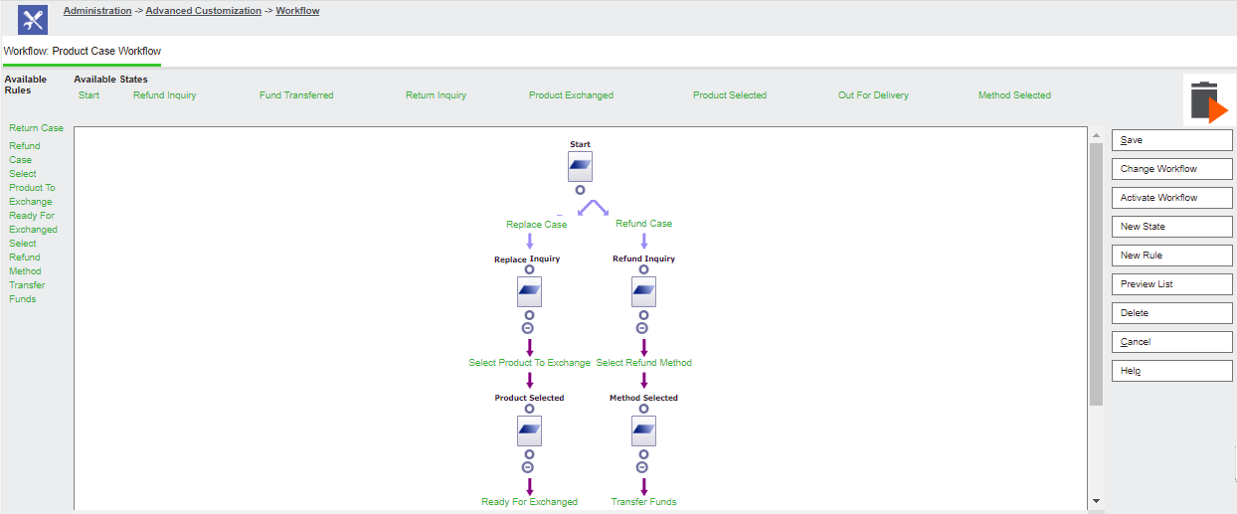Select the Method Selected state icon
1237x514 pixels.
(643, 430)
